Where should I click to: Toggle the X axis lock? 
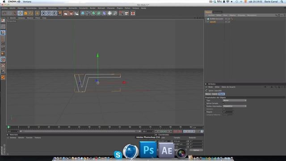tap(43, 13)
